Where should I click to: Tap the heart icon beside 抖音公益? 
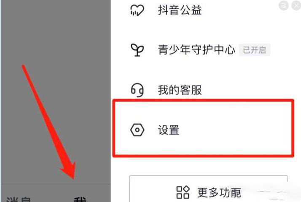pyautogui.click(x=137, y=10)
